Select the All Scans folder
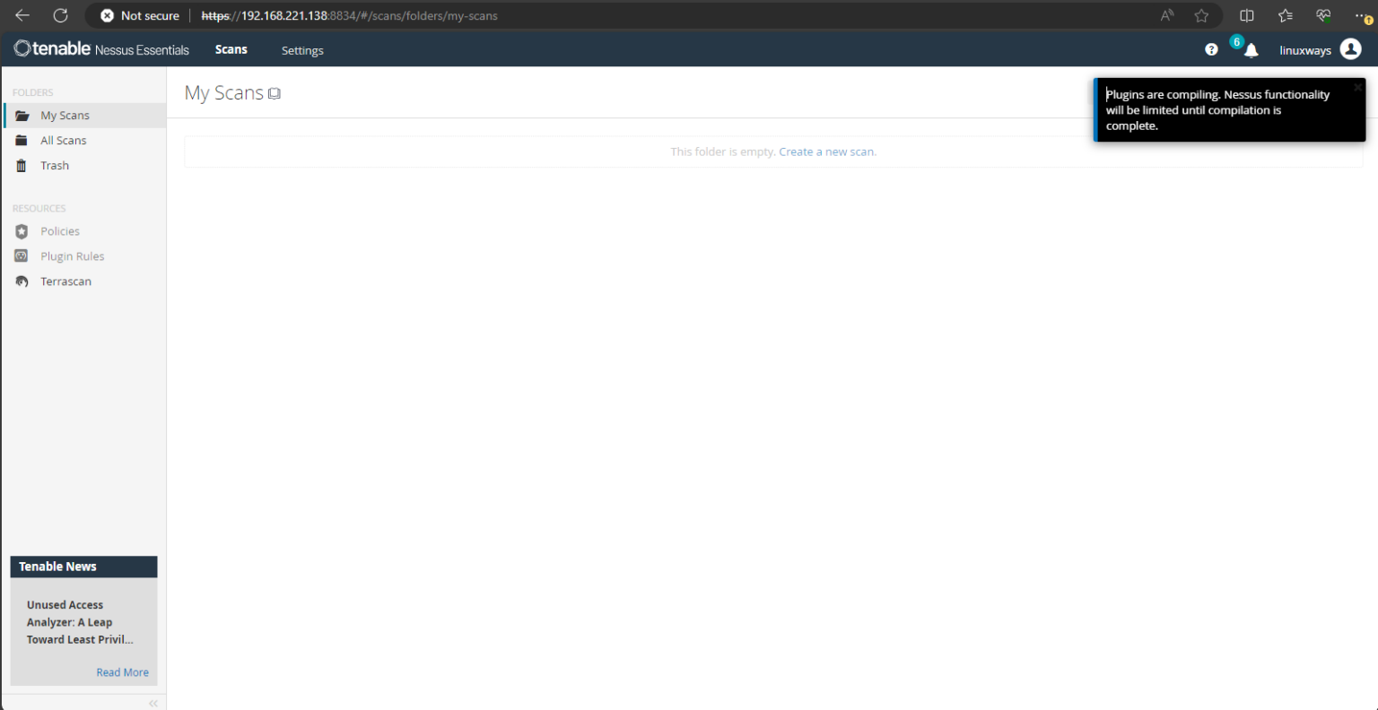Screen dimensions: 1378x710 point(62,140)
